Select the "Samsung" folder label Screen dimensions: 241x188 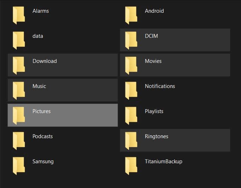[x=43, y=161]
